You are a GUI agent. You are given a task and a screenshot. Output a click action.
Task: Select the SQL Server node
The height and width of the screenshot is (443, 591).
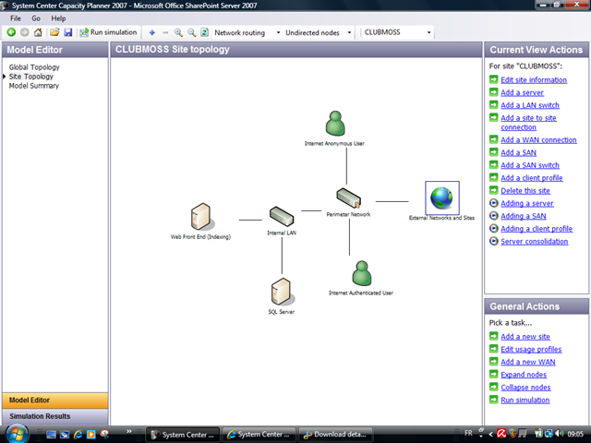282,292
